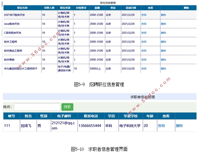Click 删除 link for Java程序开发 row

[x=163, y=24]
